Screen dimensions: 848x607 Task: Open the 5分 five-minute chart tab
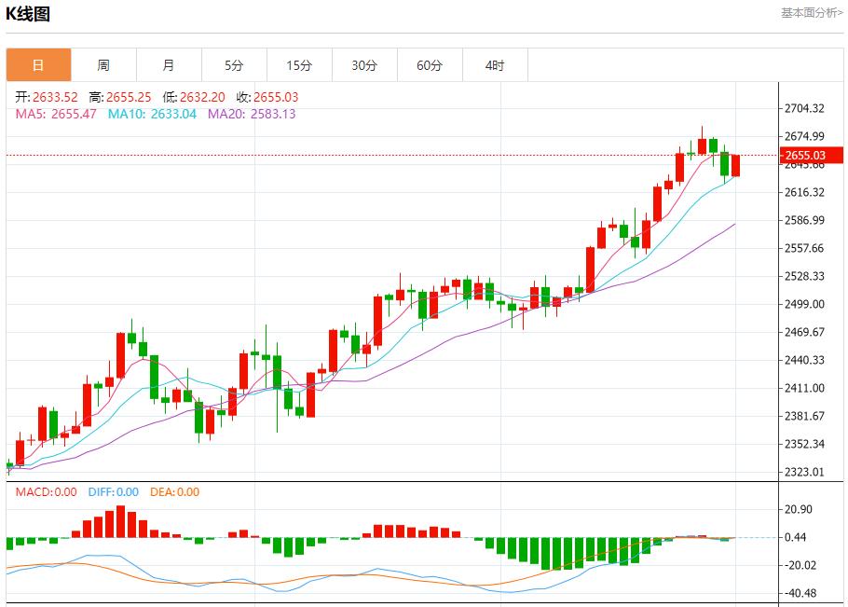pos(234,65)
